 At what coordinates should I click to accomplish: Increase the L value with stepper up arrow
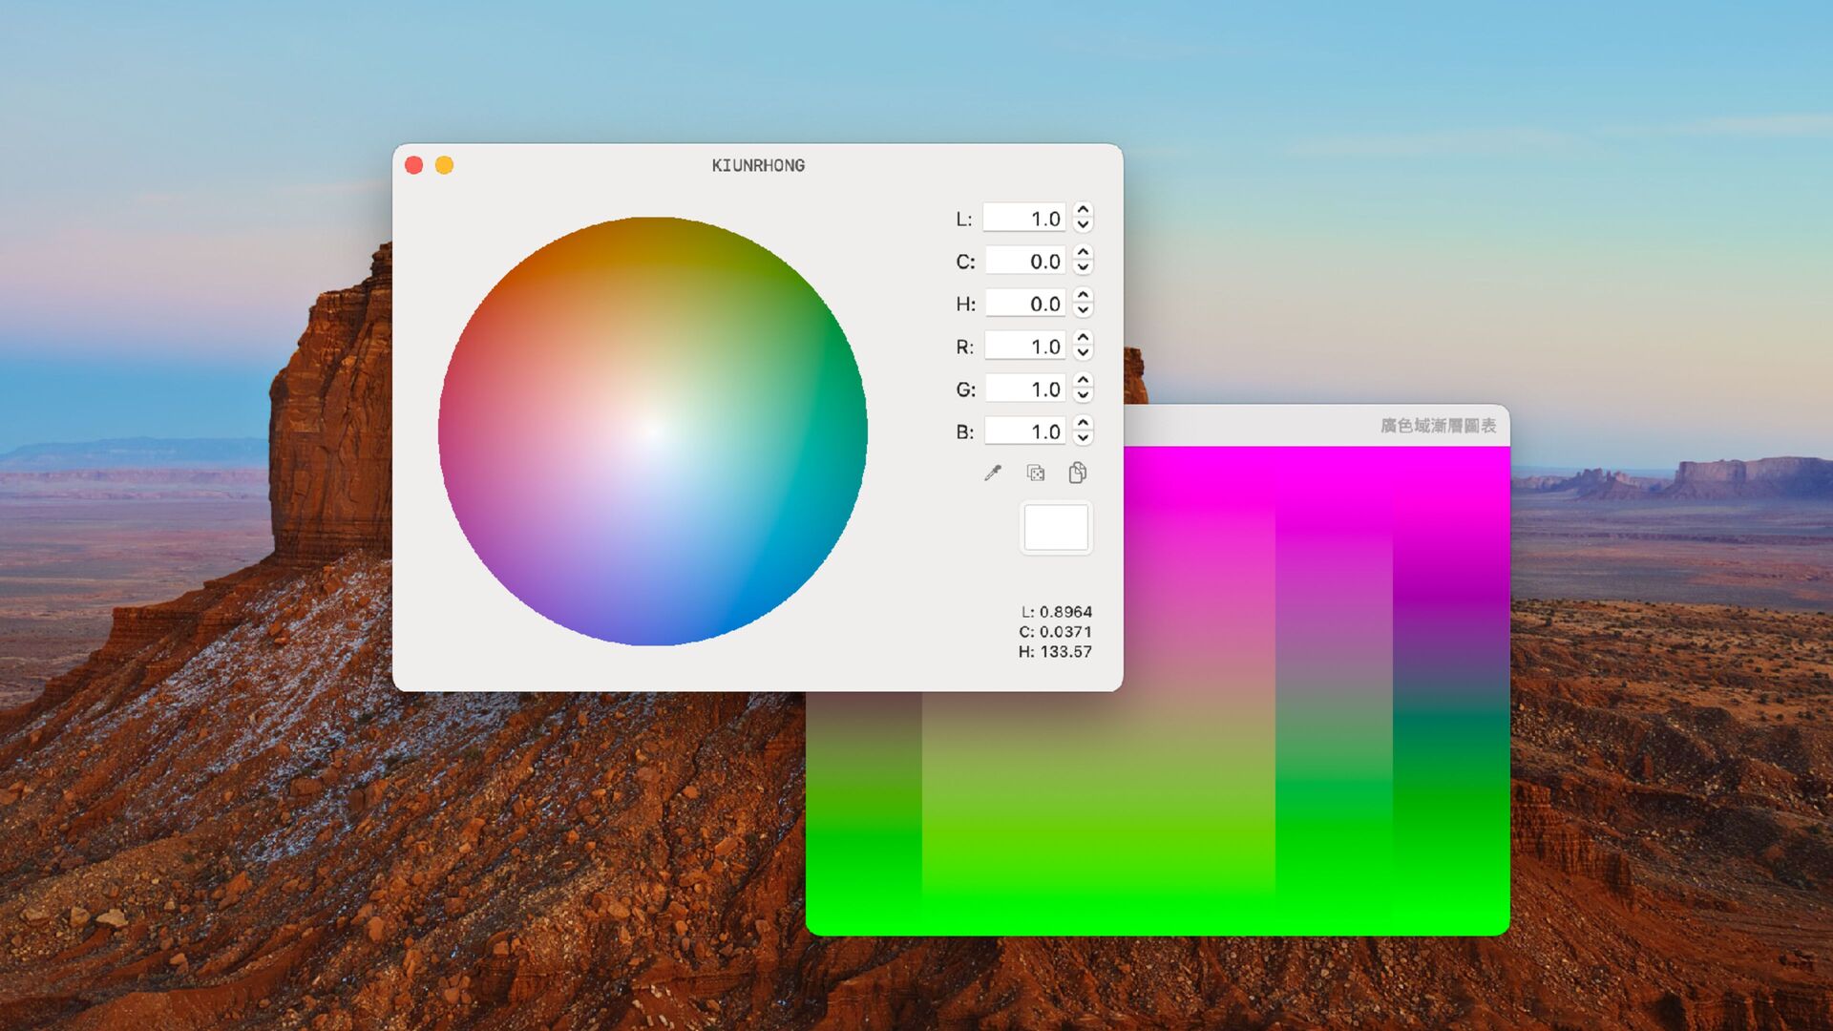1083,210
